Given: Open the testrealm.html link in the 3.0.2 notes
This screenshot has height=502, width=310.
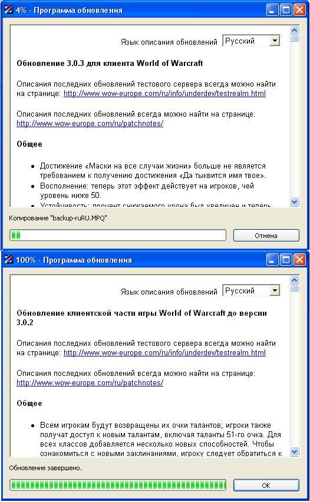Looking at the screenshot, I should (164, 353).
